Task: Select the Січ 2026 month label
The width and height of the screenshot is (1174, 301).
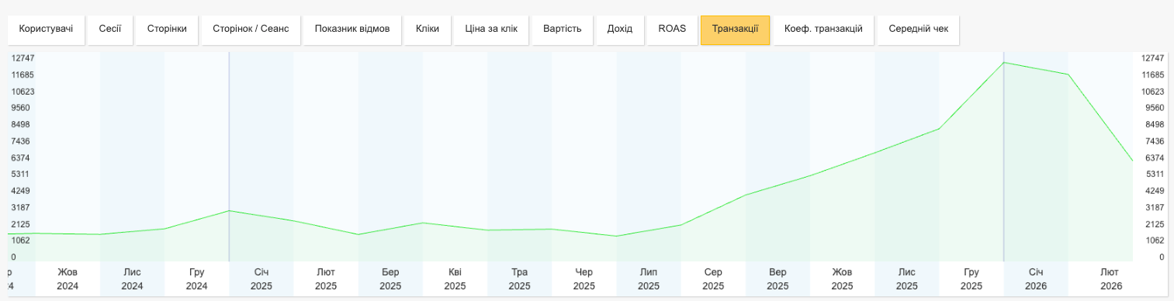Action: [1036, 279]
